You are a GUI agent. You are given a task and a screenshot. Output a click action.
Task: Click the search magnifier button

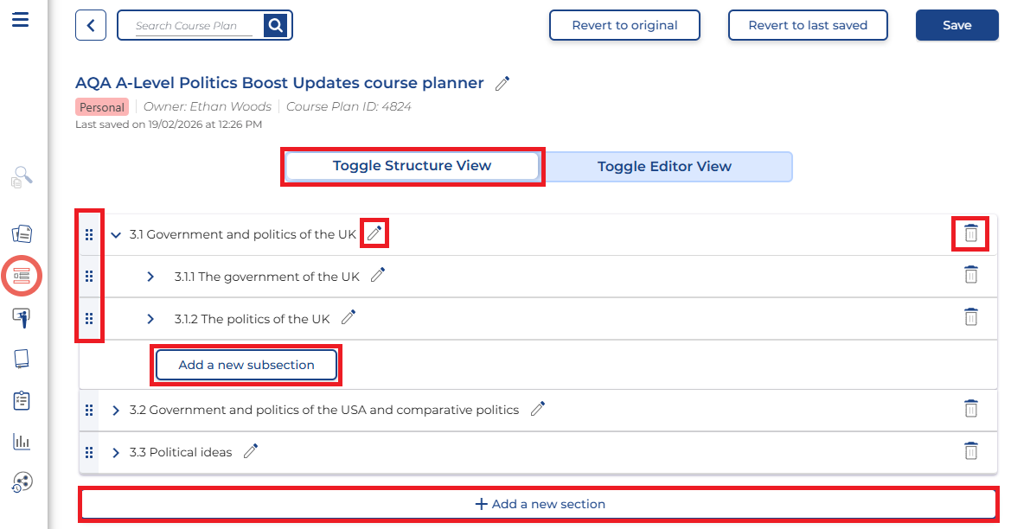tap(275, 26)
